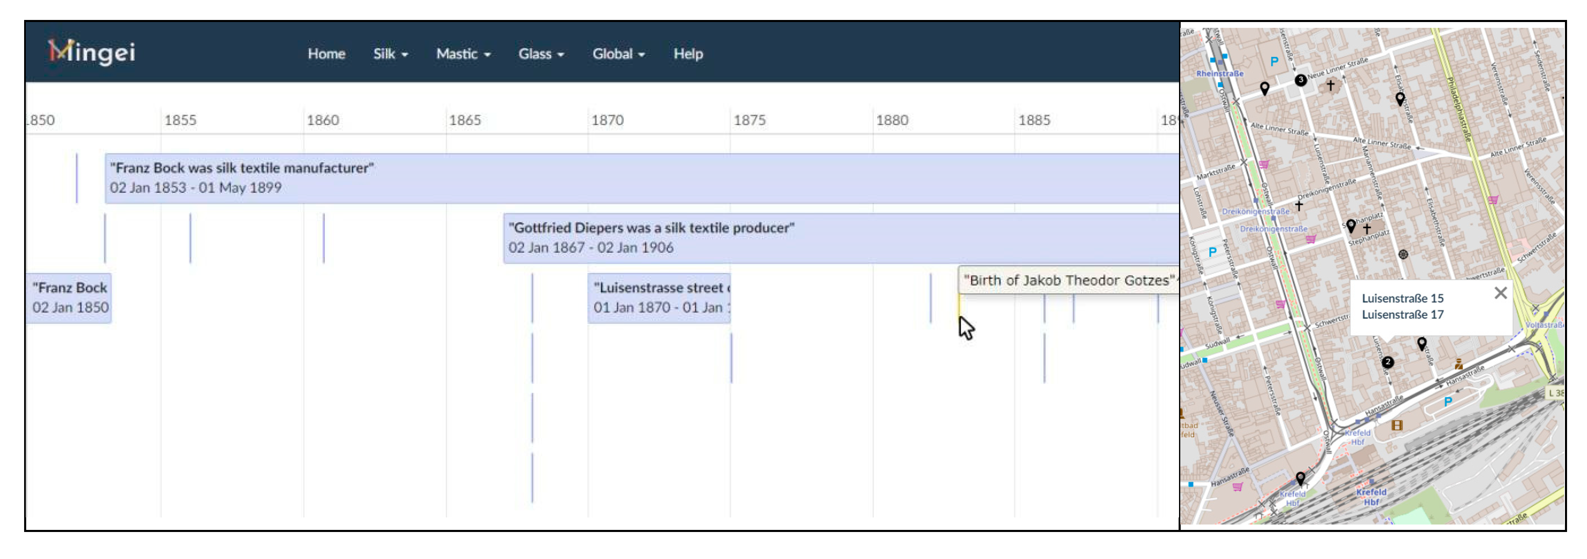Click the Mingei logo
This screenshot has height=559, width=1587.
92,52
